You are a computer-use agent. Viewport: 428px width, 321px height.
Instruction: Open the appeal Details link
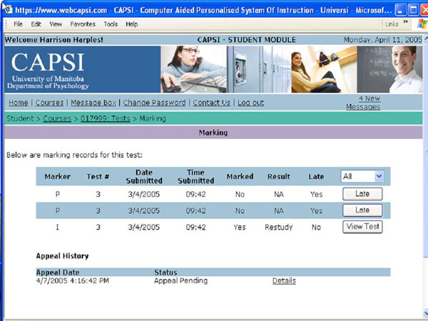(x=284, y=281)
